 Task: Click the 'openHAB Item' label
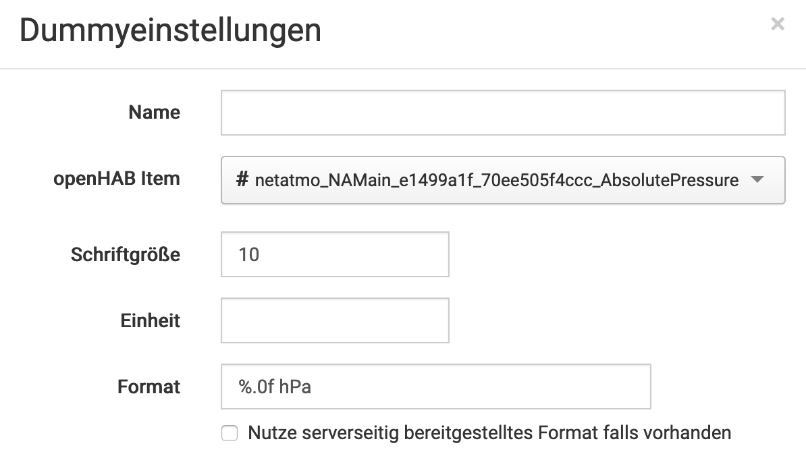click(117, 179)
